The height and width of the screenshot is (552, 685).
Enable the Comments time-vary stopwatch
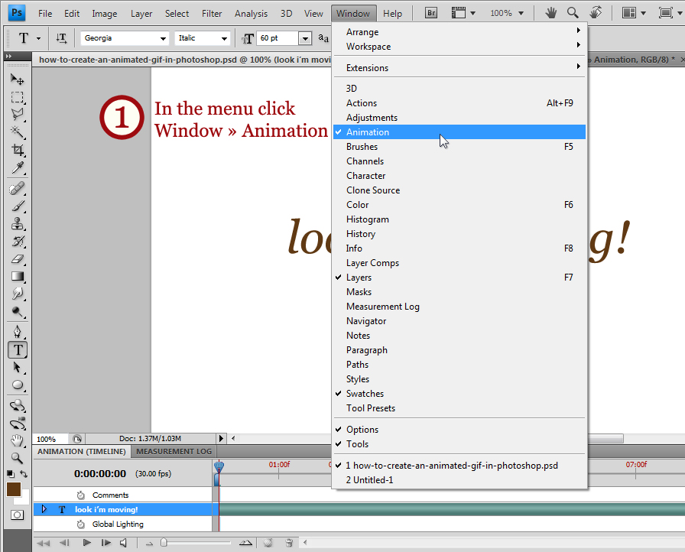pyautogui.click(x=81, y=495)
